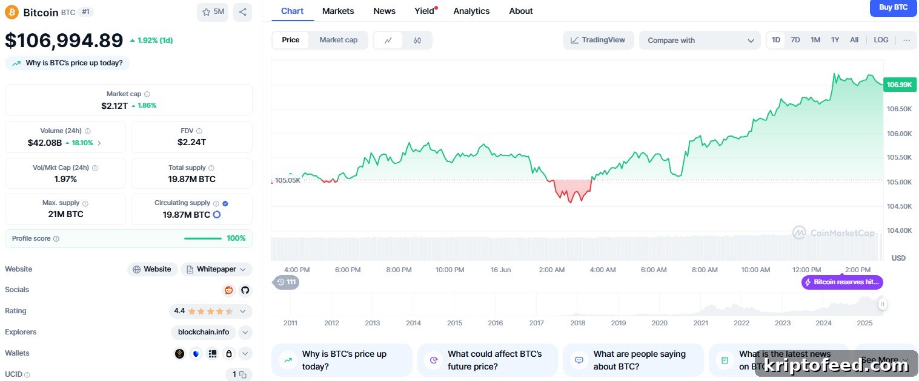Click Circulating supply info icon
Screen dimensions: 919x381
click(x=216, y=204)
